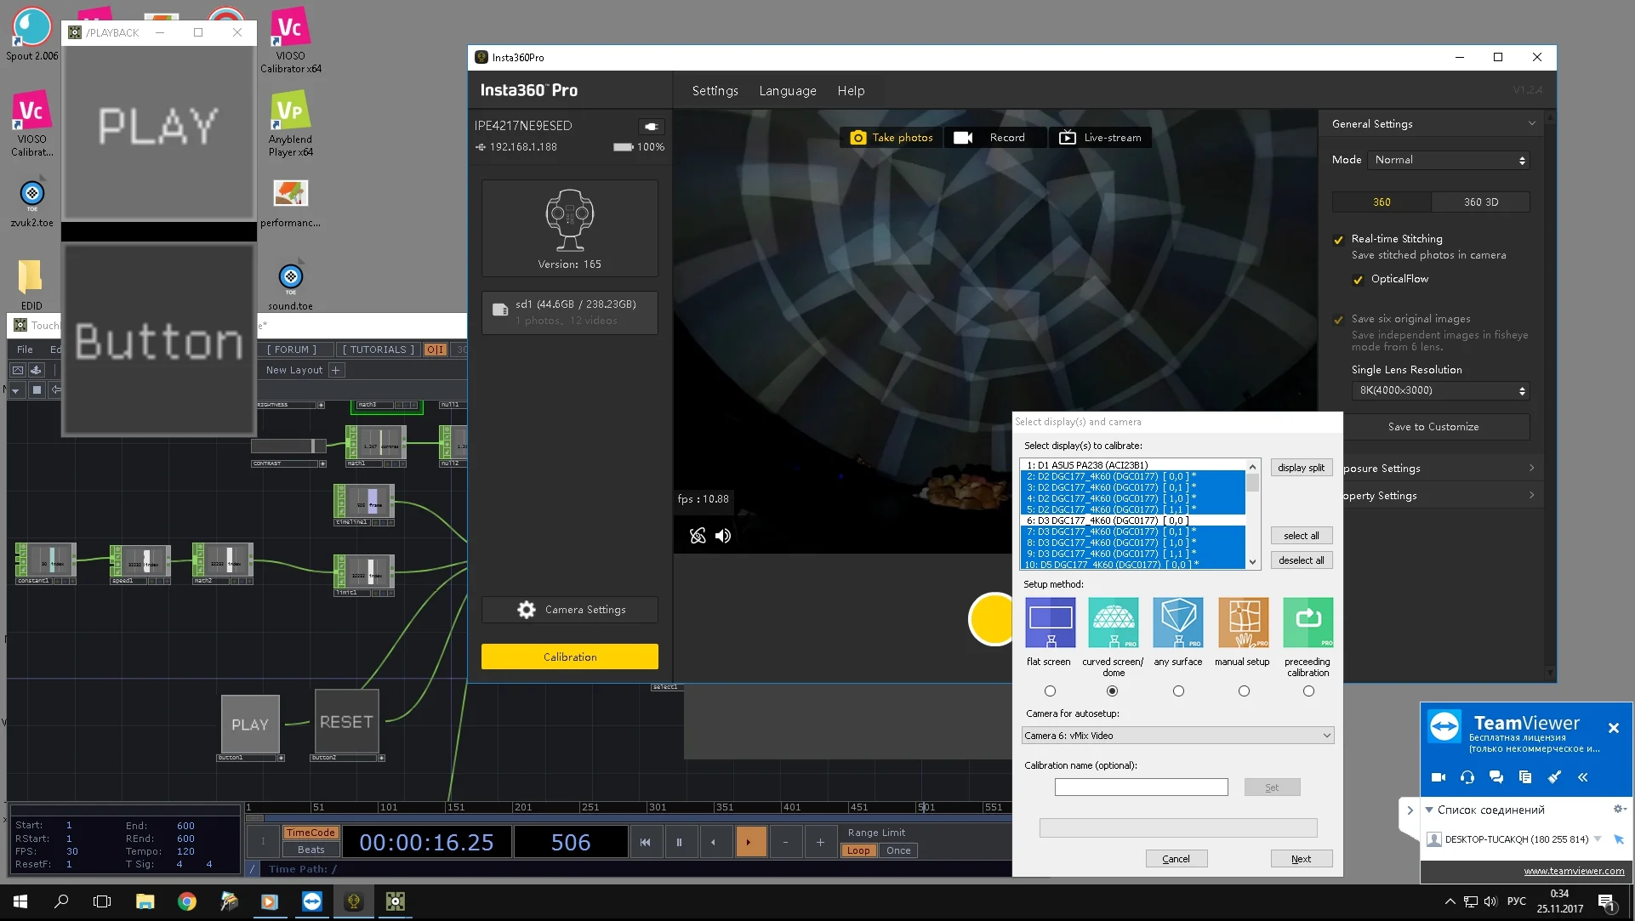
Task: Select preceding calibration radio button
Action: tap(1308, 691)
